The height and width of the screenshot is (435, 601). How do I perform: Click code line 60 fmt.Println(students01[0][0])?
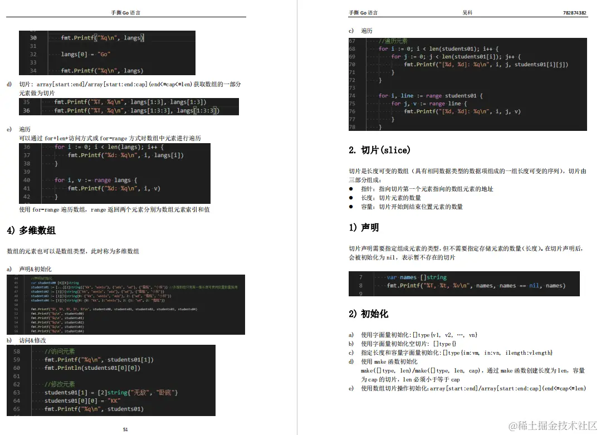click(92, 368)
